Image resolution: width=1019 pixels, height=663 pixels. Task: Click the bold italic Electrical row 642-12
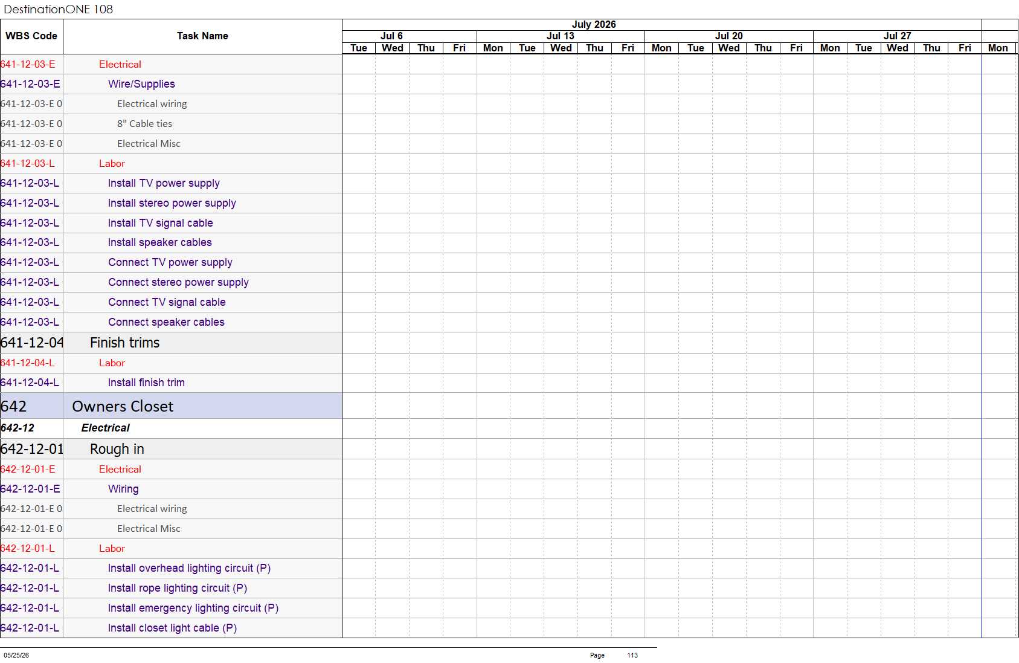click(x=171, y=428)
